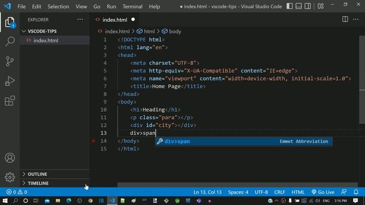Open the Selection menu
365x205 pixels.
pos(58,6)
